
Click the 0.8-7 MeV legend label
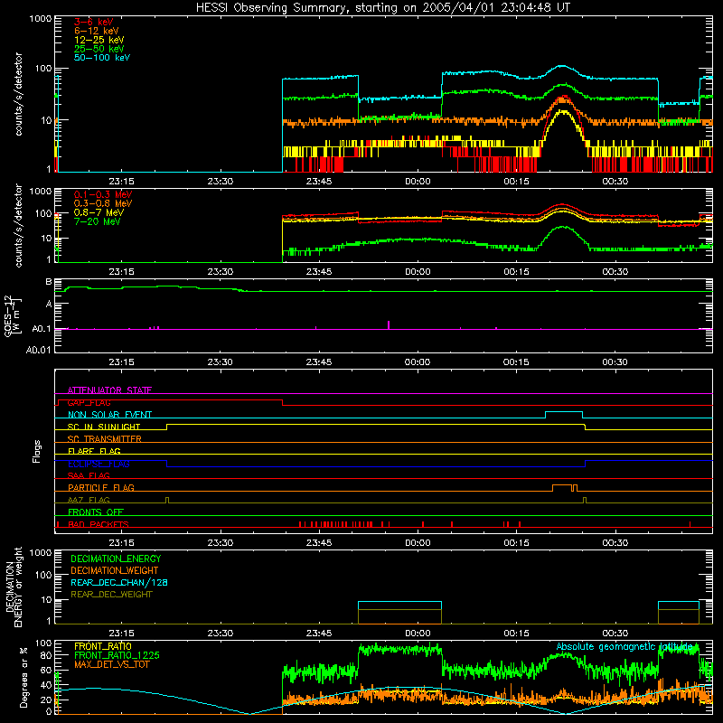(99, 212)
